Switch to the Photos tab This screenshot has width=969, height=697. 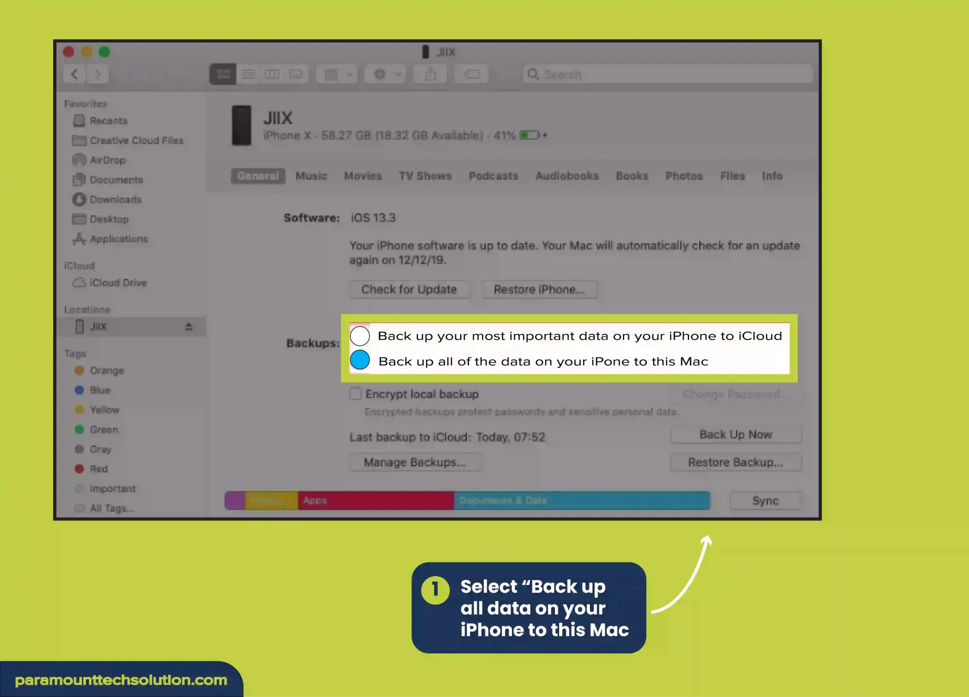click(x=683, y=175)
